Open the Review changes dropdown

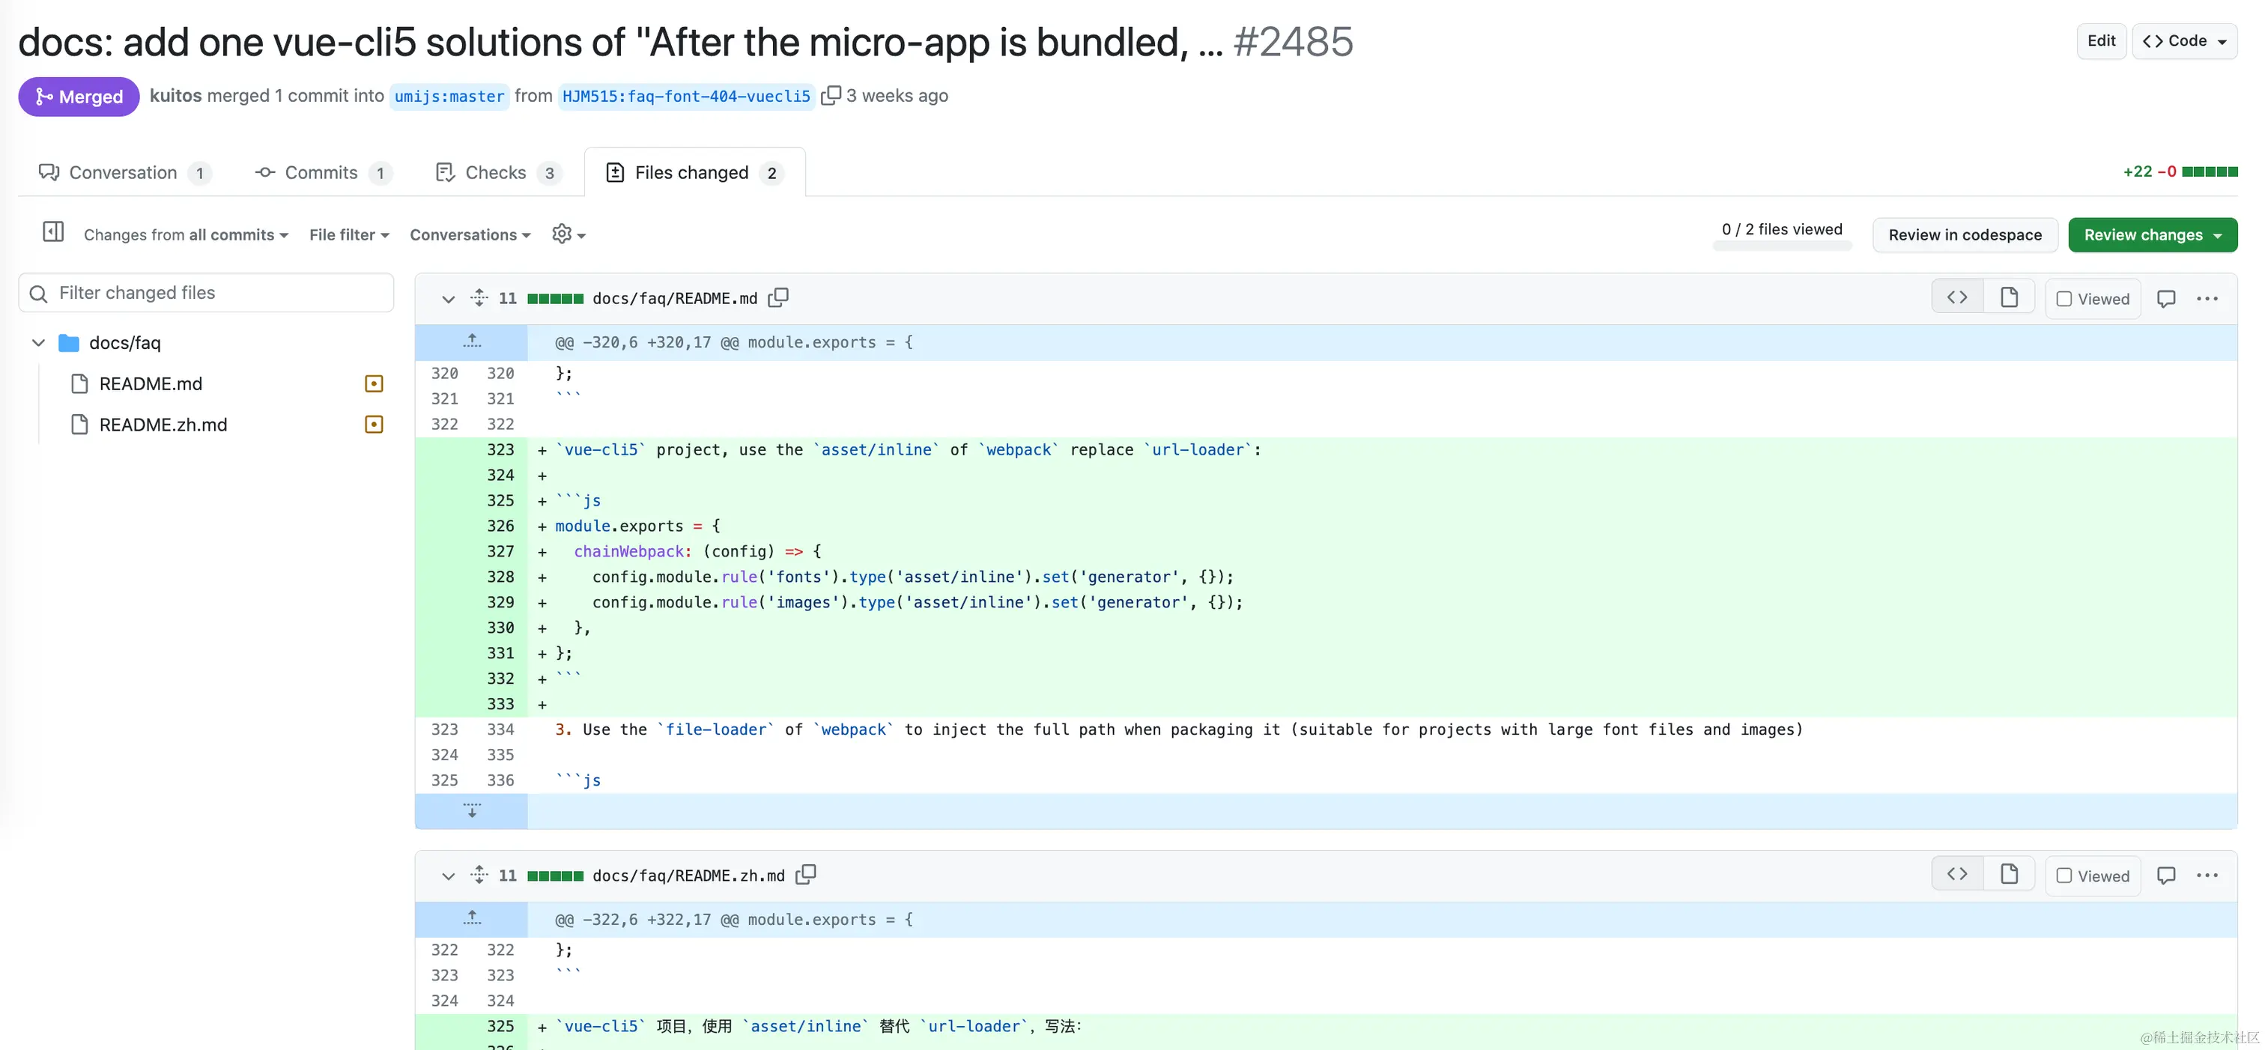click(x=2153, y=235)
